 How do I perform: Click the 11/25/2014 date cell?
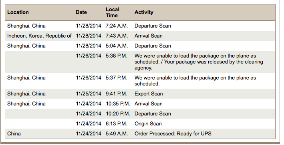point(89,94)
